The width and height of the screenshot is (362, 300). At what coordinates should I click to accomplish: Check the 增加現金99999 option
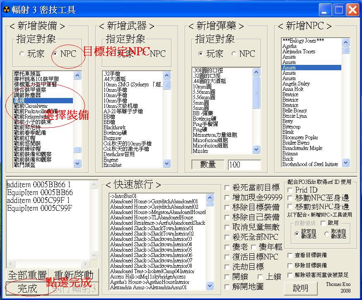(x=227, y=197)
